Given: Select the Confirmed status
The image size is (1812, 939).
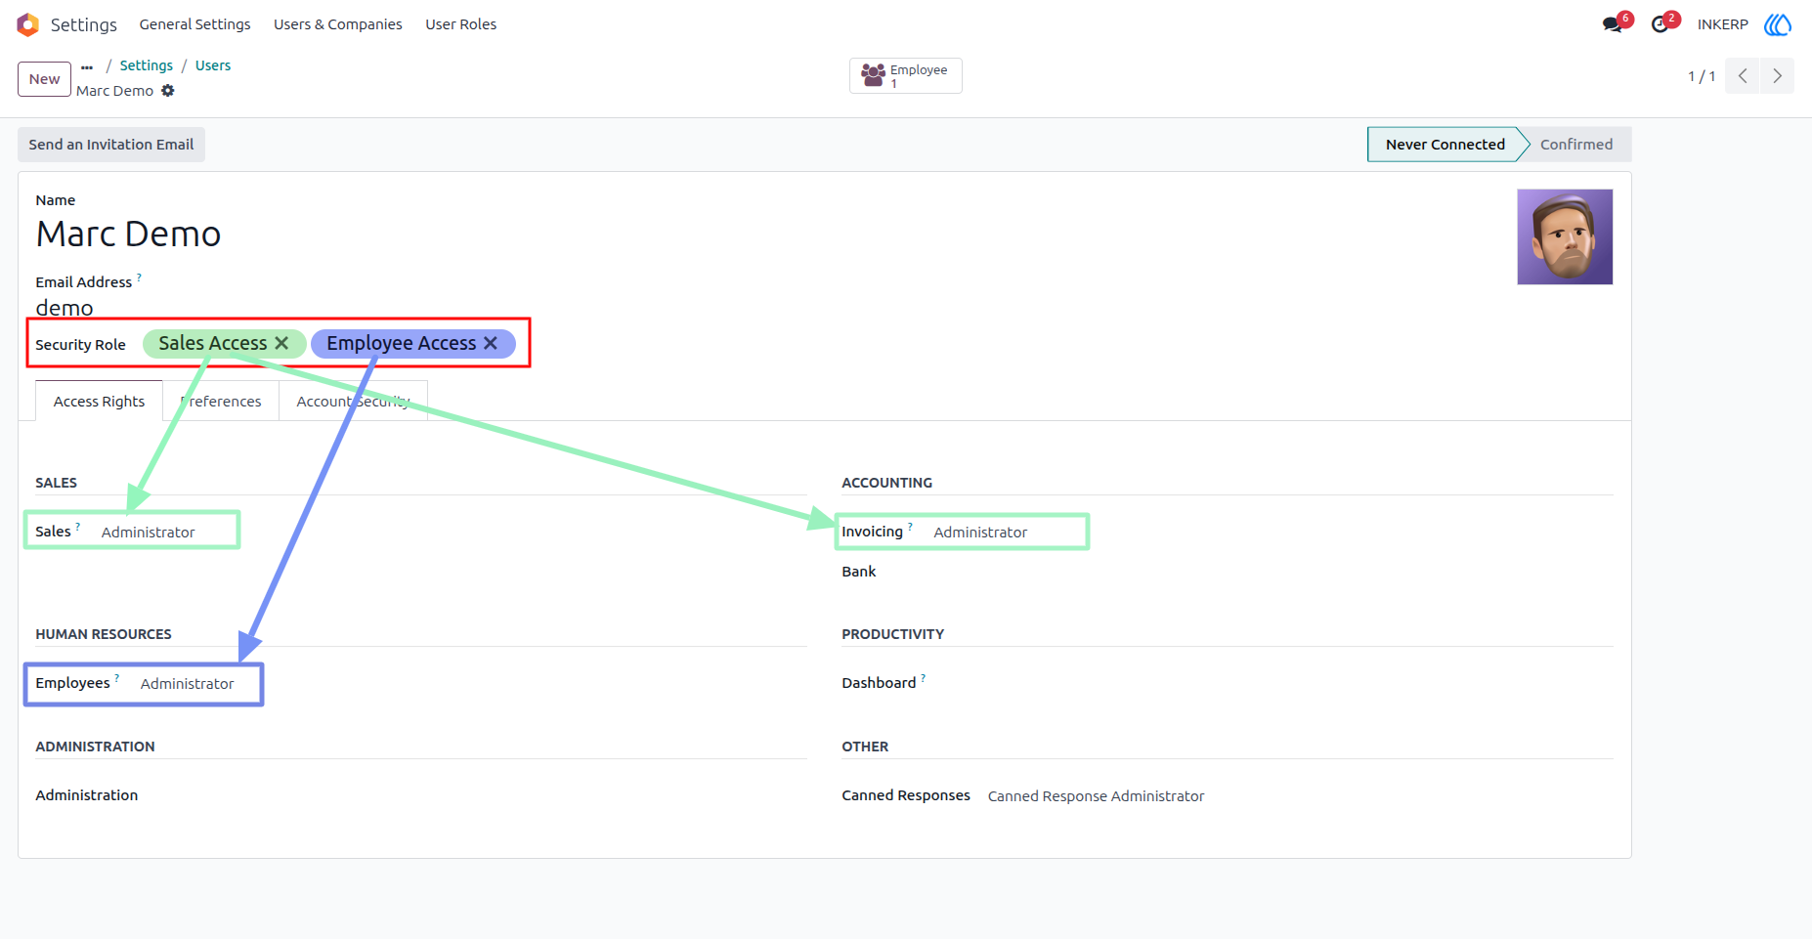Looking at the screenshot, I should (x=1576, y=145).
